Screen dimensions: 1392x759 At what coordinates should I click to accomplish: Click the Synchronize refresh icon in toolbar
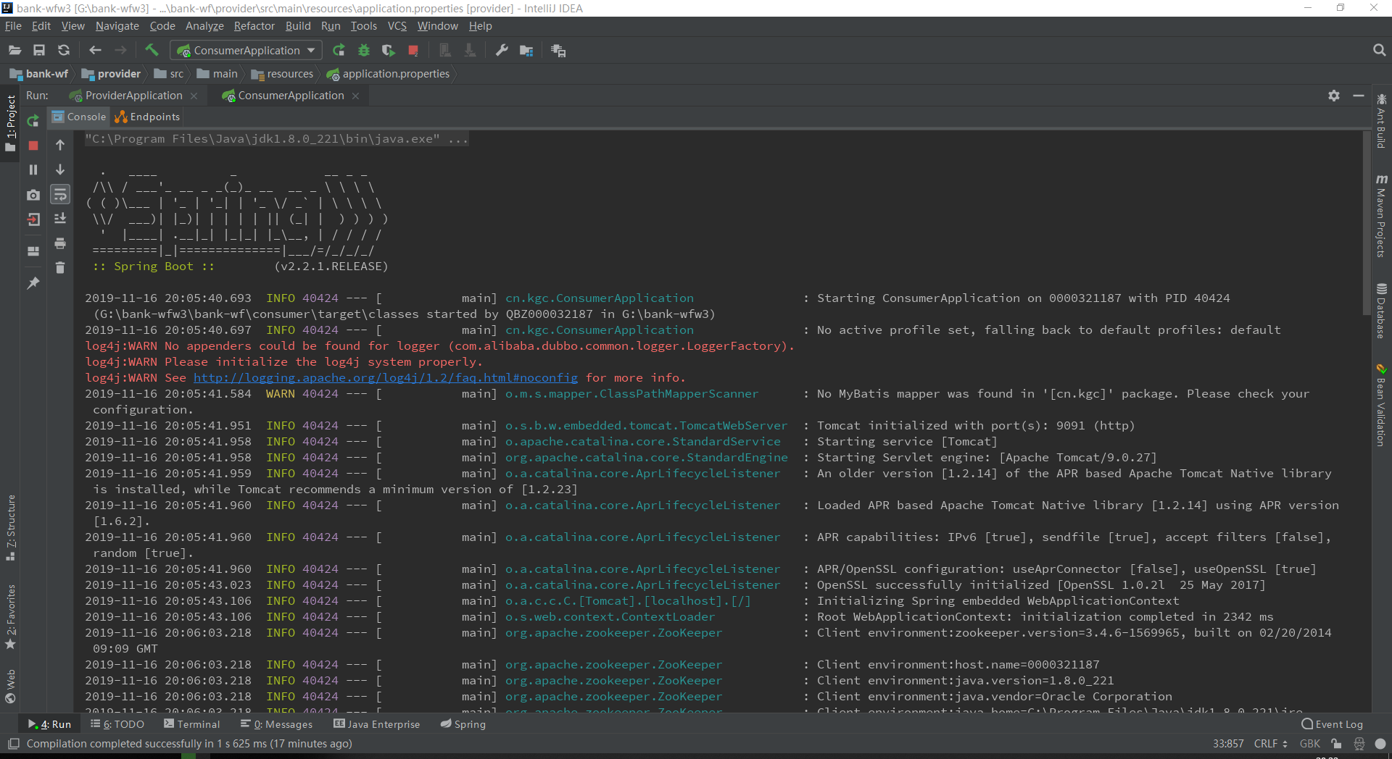[64, 51]
